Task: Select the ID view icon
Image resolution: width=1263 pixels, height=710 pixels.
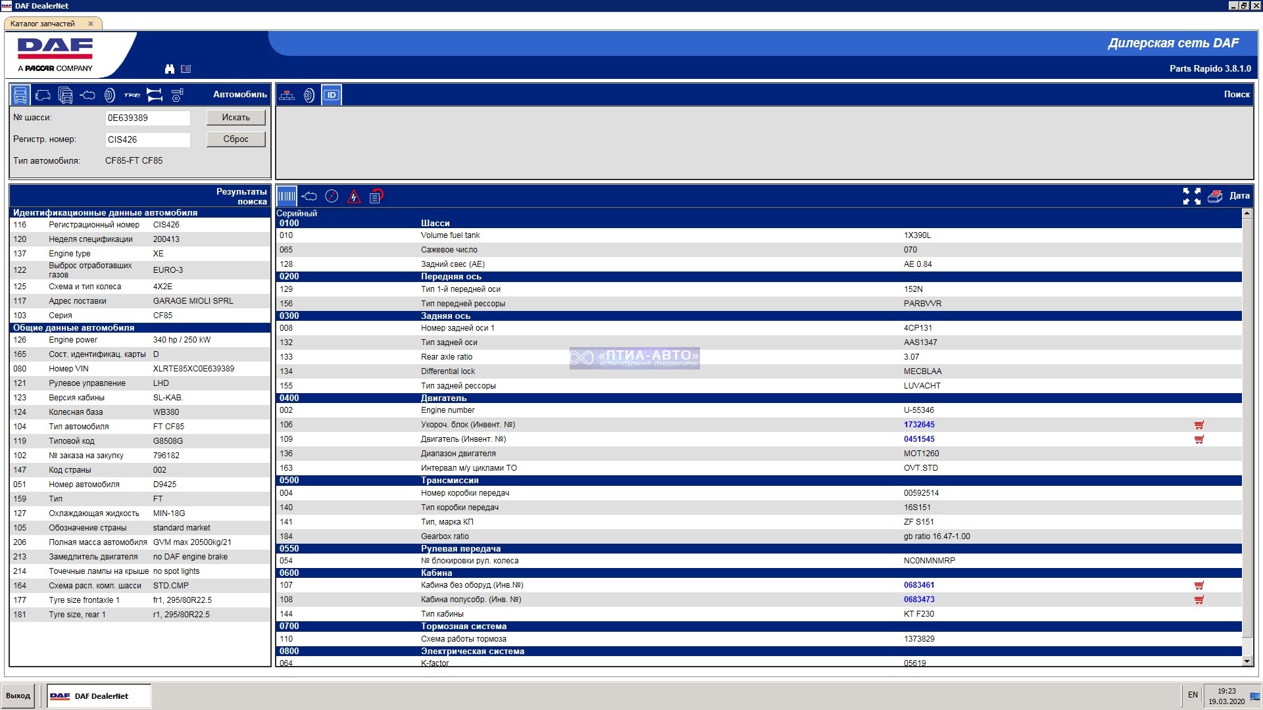Action: 332,95
